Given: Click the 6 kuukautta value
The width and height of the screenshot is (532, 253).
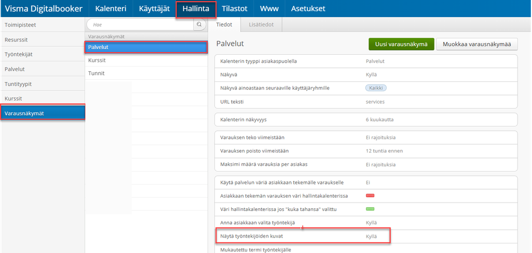Looking at the screenshot, I should [380, 120].
